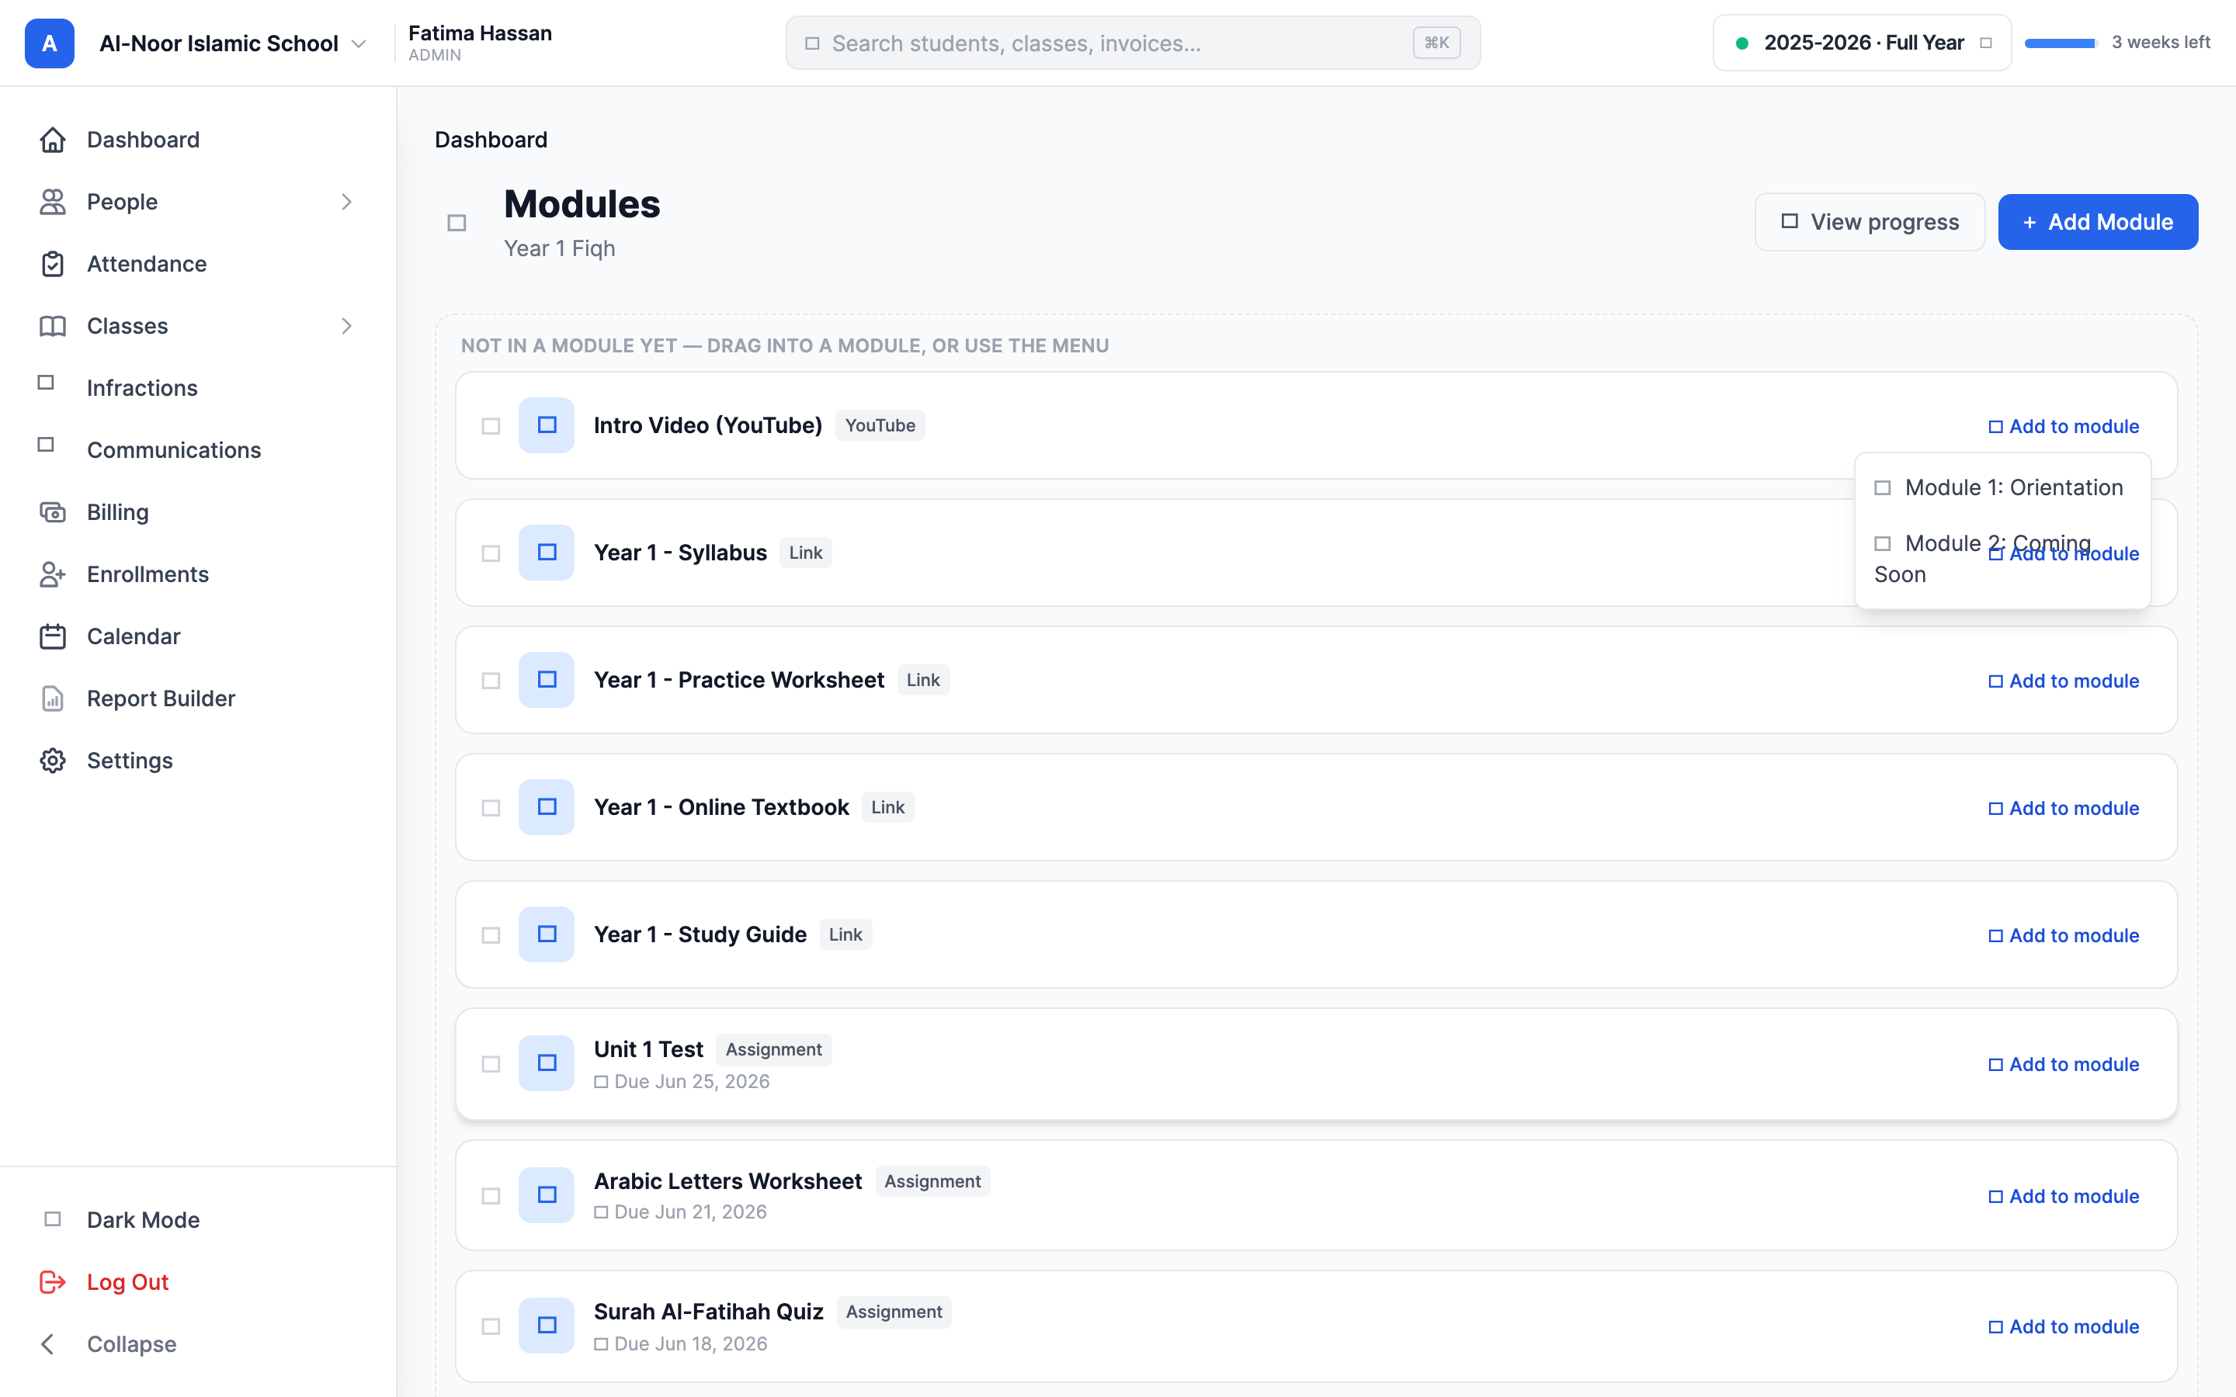Click the Collapse sidebar arrow icon
Image resolution: width=2236 pixels, height=1397 pixels.
pyautogui.click(x=48, y=1343)
